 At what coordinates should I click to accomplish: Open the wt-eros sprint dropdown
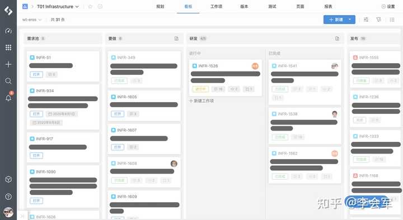click(32, 20)
